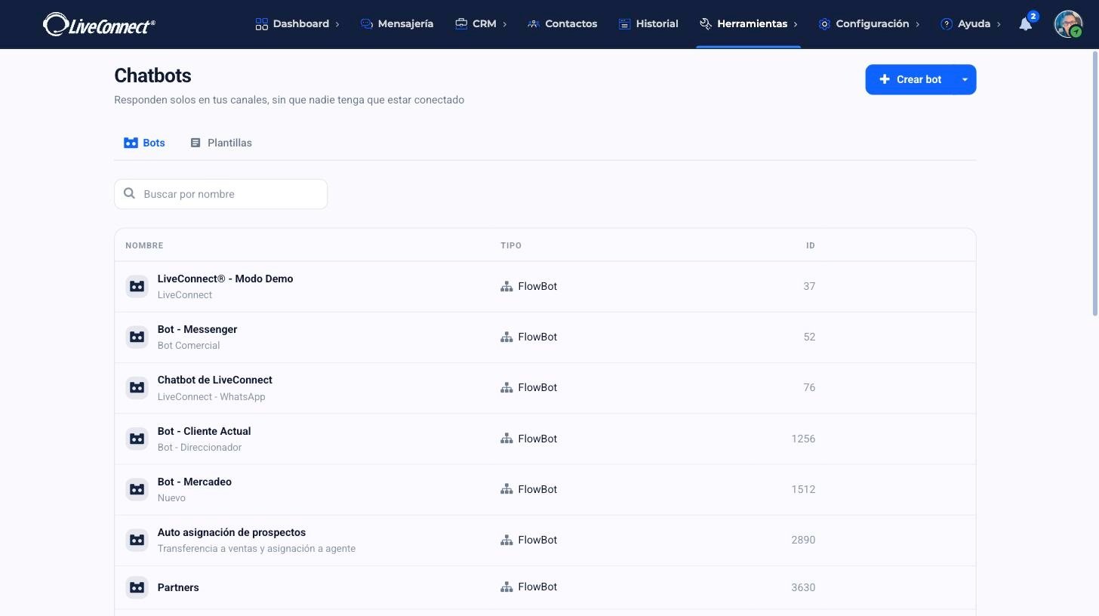Screen dimensions: 1099x616
Task: Open the notifications bell
Action: [x=1025, y=24]
